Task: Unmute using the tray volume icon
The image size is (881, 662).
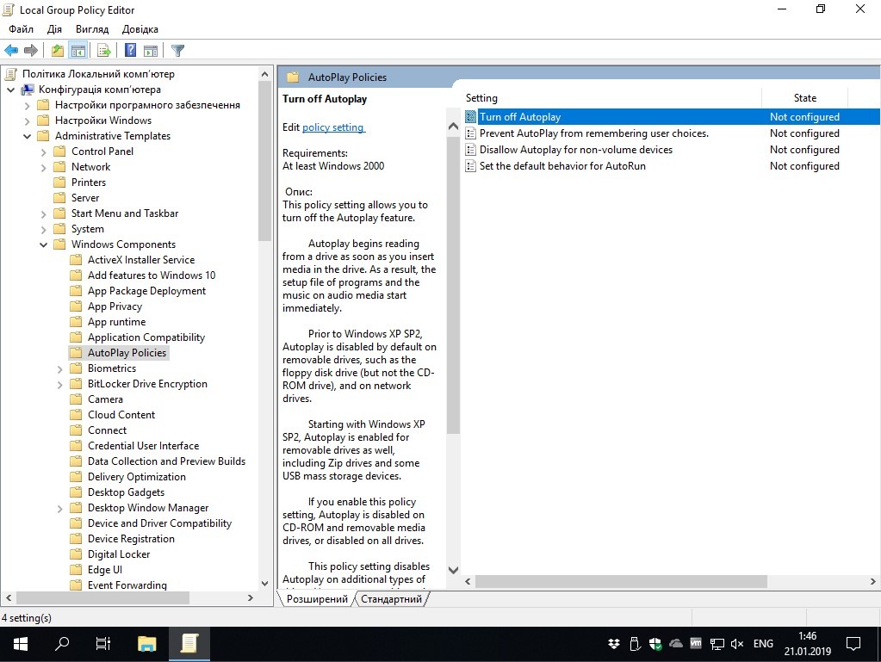Action: [x=736, y=643]
